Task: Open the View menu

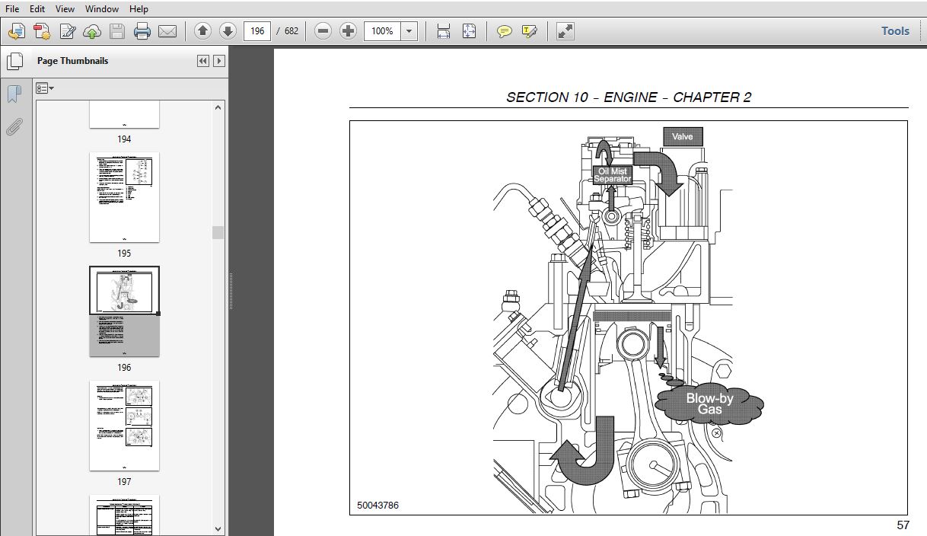Action: [x=65, y=9]
